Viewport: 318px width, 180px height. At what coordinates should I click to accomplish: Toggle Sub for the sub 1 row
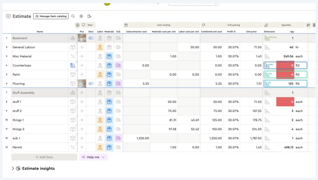(x=118, y=138)
